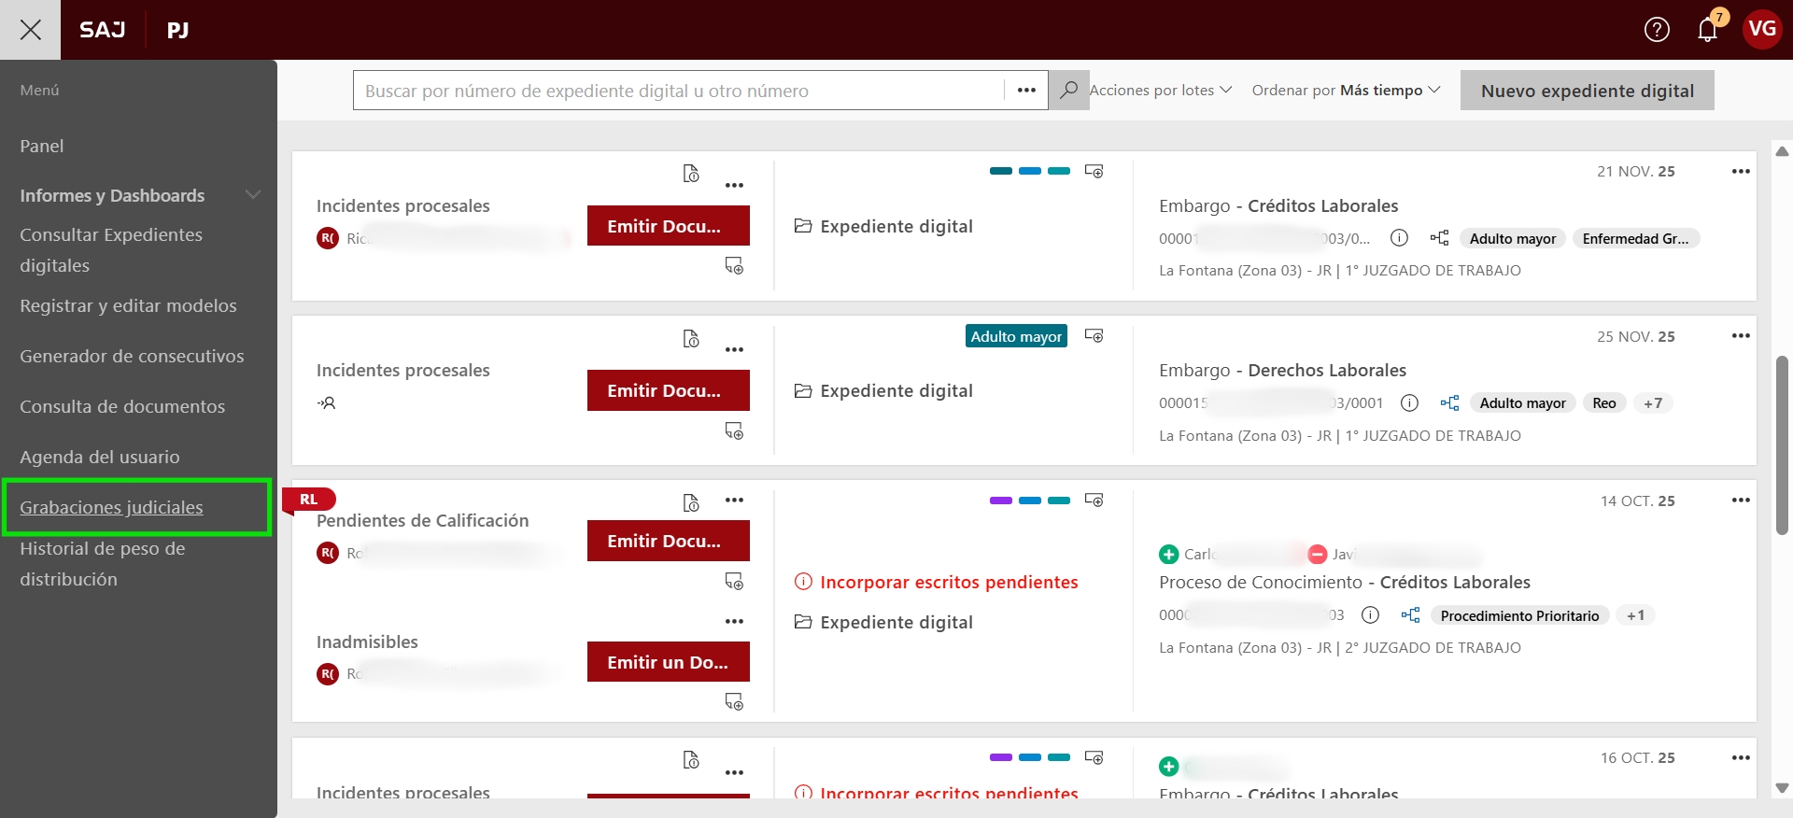The width and height of the screenshot is (1793, 818).
Task: Expand the +7 additional tags badge
Action: (1653, 403)
